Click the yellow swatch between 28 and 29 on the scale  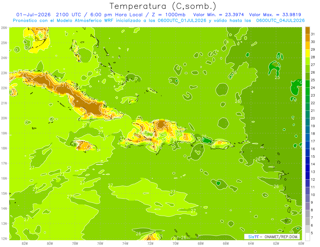307,53
